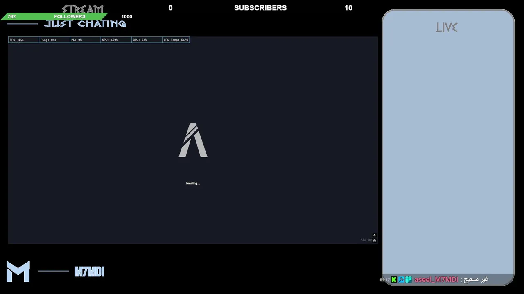Click the 'FPS: 141' stat cell
The height and width of the screenshot is (294, 524).
pos(24,40)
